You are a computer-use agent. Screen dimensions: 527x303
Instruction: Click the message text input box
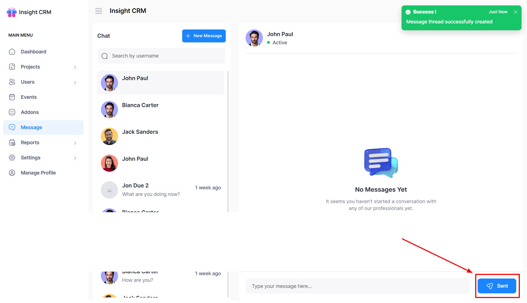coord(357,286)
